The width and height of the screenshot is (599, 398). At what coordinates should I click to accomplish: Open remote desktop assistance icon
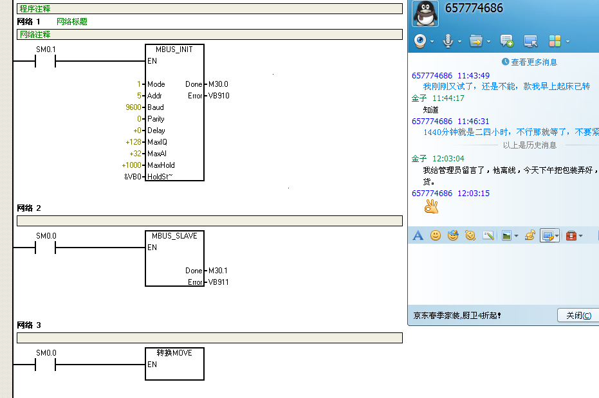click(x=531, y=41)
